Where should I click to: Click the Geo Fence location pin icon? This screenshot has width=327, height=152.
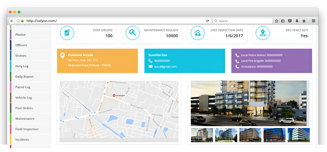tap(263, 33)
